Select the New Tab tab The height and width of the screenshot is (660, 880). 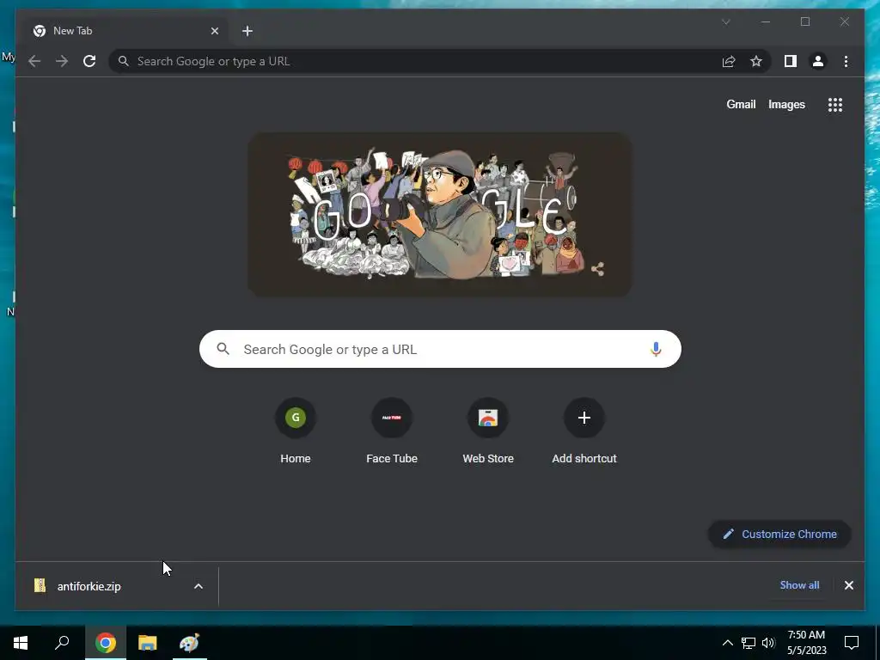coord(122,31)
